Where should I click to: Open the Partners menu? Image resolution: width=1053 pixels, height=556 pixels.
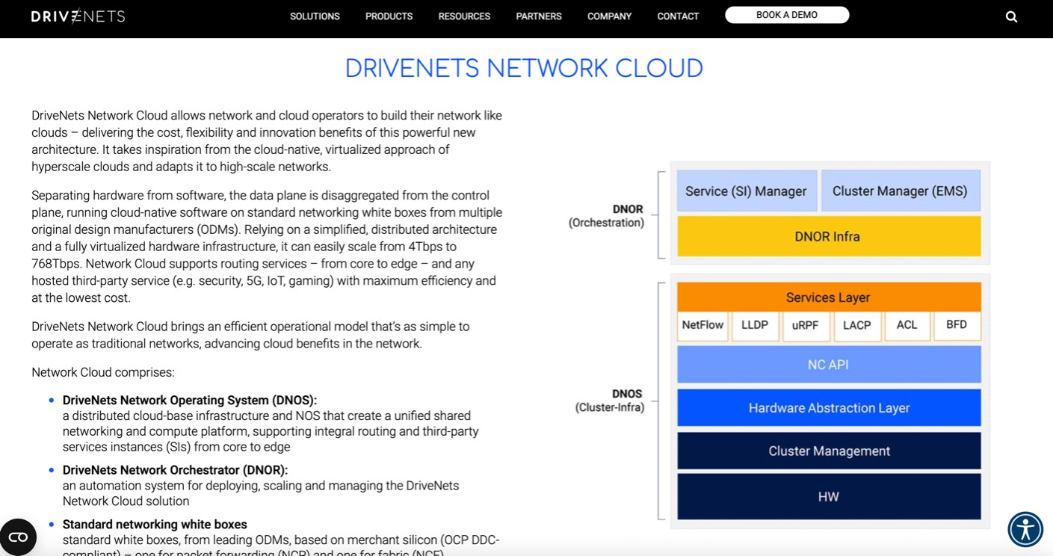point(539,16)
